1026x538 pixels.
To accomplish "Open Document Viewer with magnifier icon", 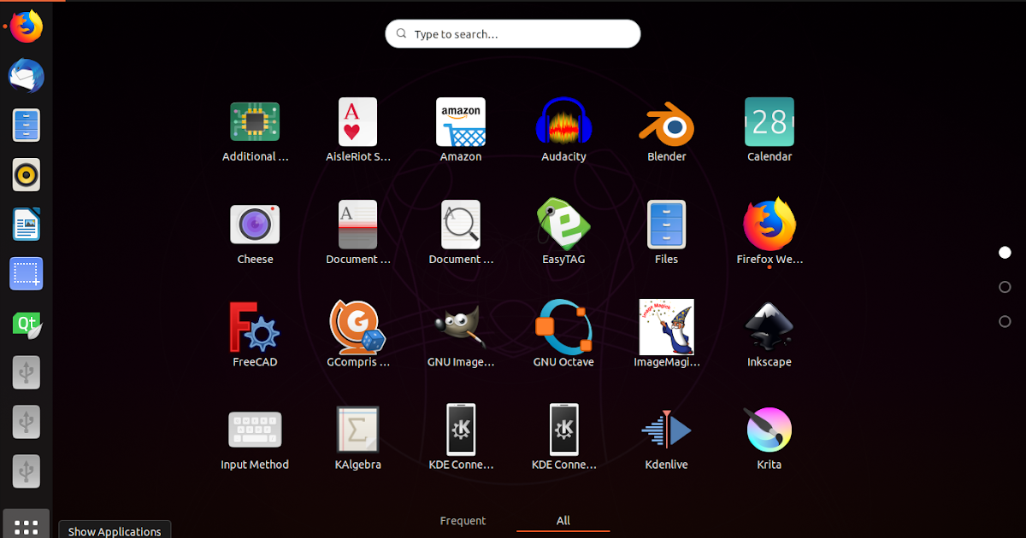I will [461, 225].
